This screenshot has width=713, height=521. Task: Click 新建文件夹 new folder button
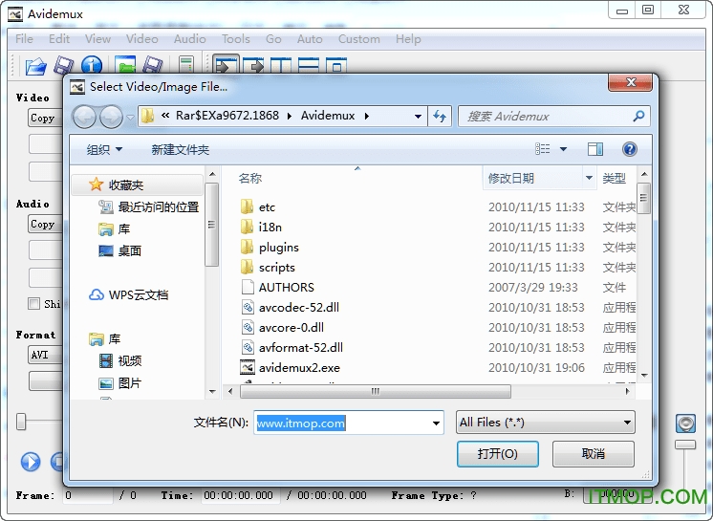pyautogui.click(x=180, y=149)
